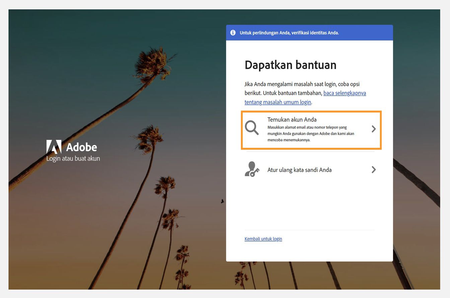Click the key and person icon
Screen dimensions: 450x298
click(x=252, y=169)
